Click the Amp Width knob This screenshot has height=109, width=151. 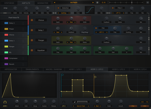point(15,8)
